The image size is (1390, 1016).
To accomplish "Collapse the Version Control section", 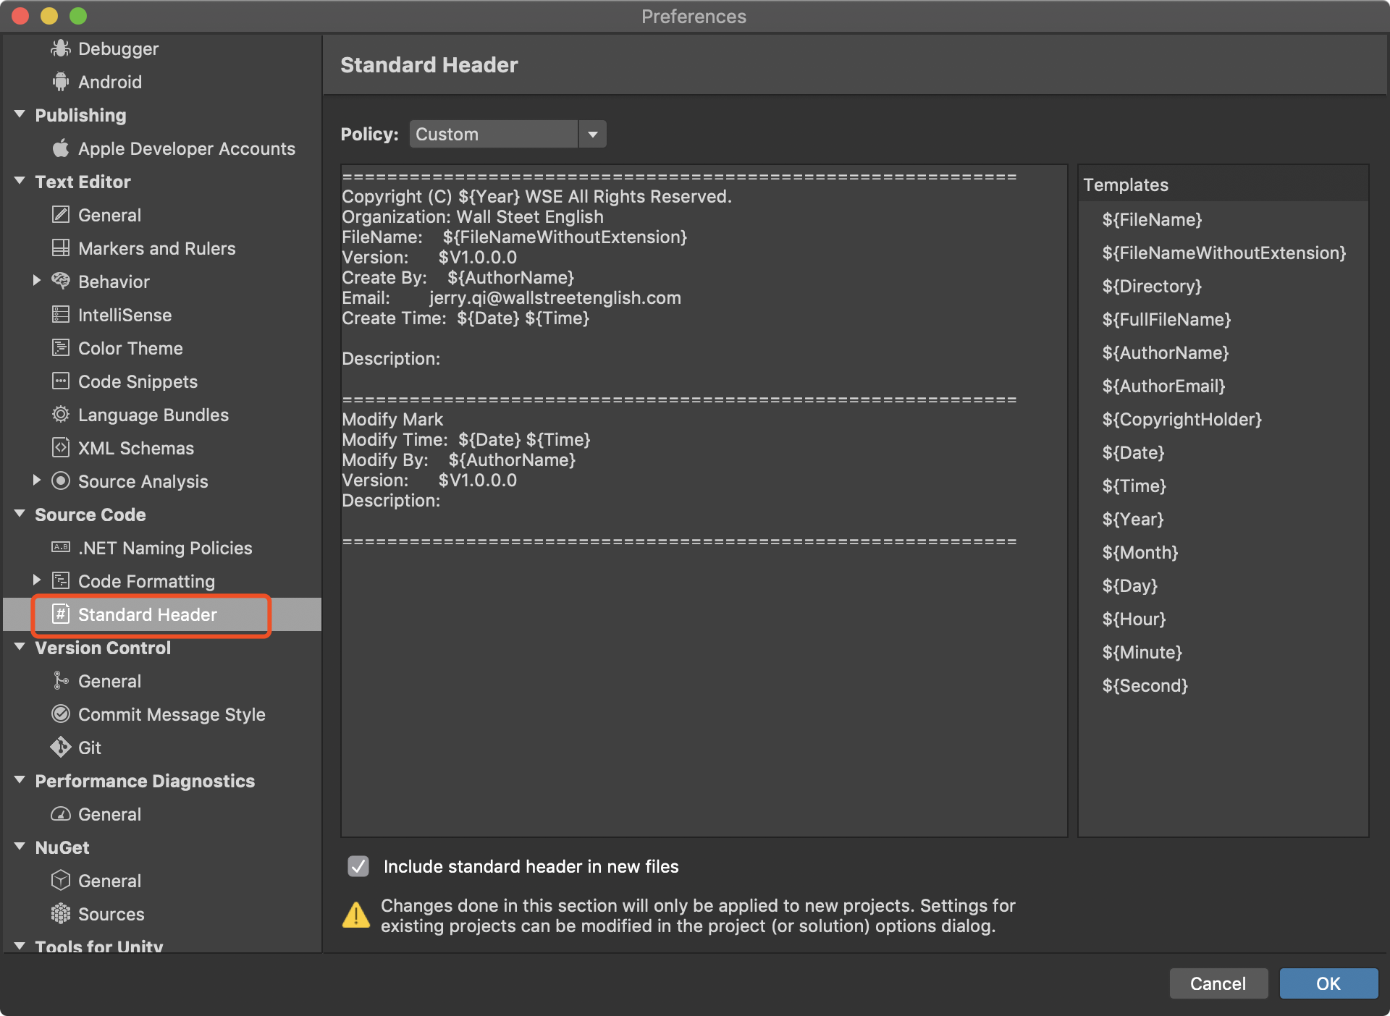I will [x=20, y=648].
